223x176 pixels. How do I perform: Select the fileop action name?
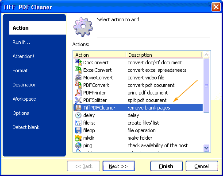click(89, 130)
